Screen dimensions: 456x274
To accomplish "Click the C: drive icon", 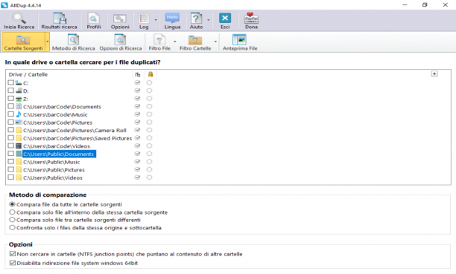I will coord(19,82).
